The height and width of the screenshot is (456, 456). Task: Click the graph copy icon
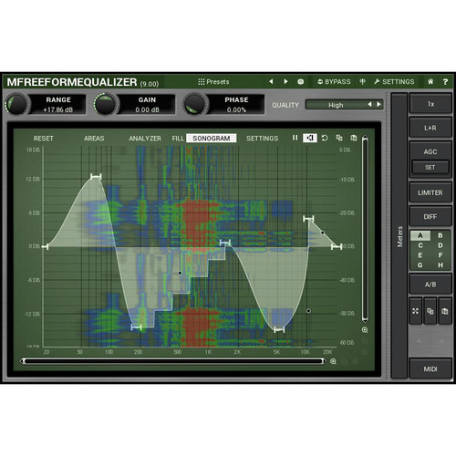pos(339,138)
